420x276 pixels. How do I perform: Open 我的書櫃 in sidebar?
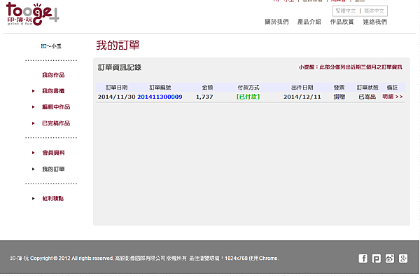coord(53,91)
